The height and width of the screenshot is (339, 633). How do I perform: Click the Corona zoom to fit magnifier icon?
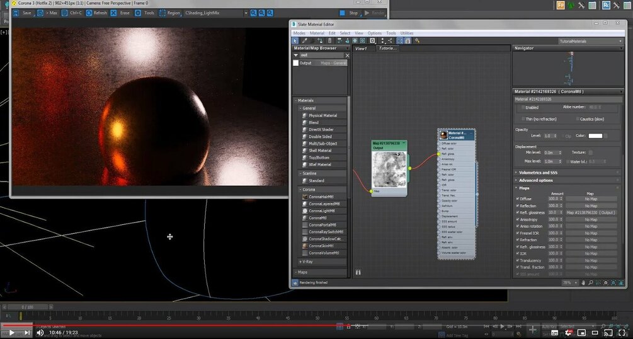pyautogui.click(x=270, y=13)
